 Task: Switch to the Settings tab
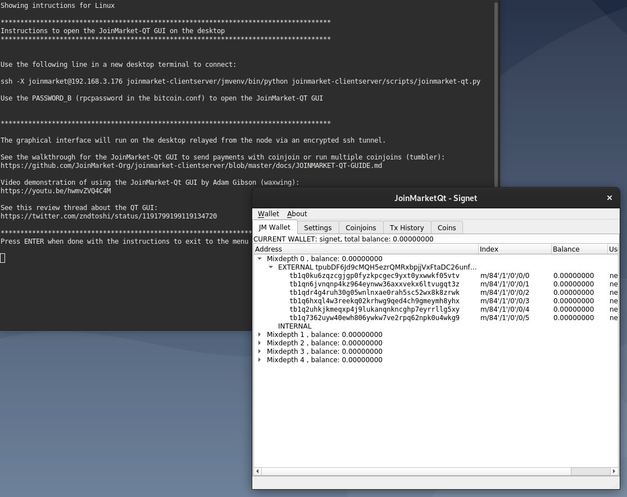click(317, 227)
